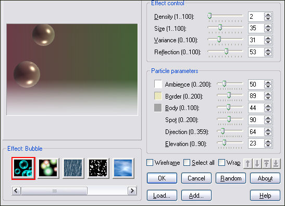This screenshot has width=285, height=206.
Task: Click the Body slider handle
Action: click(229, 107)
